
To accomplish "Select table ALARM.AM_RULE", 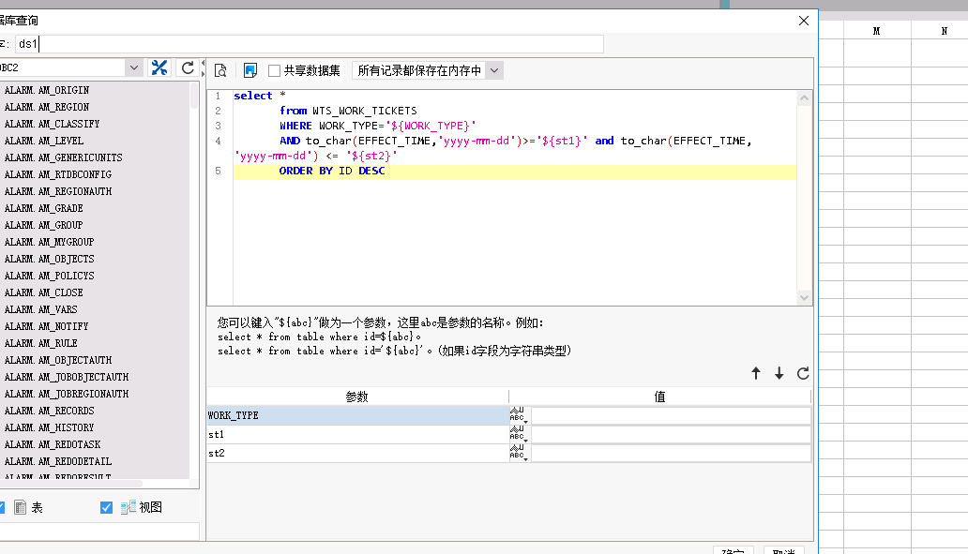I will click(x=40, y=344).
